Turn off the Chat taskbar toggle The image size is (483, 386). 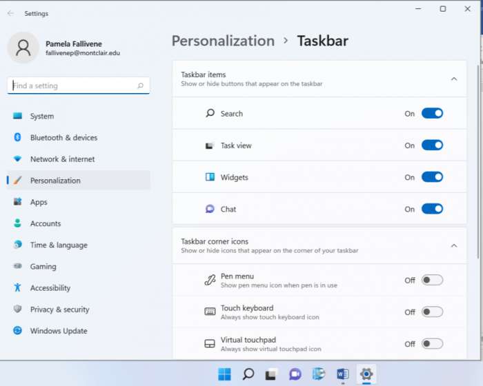(x=432, y=209)
